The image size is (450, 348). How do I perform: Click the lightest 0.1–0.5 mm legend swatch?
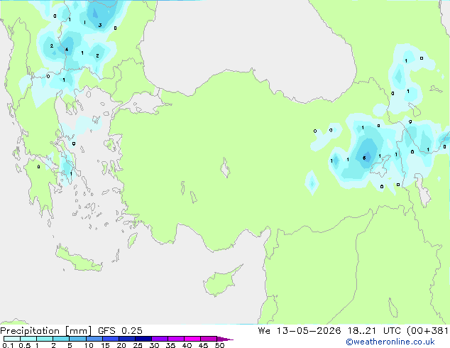[x=12, y=339]
